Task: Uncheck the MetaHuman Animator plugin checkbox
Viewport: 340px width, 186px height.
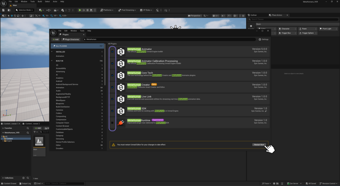Action: click(112, 52)
